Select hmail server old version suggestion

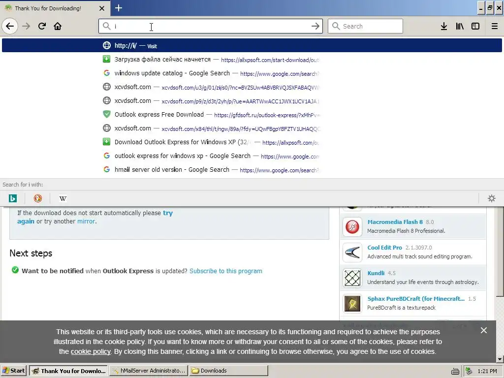tap(252, 170)
